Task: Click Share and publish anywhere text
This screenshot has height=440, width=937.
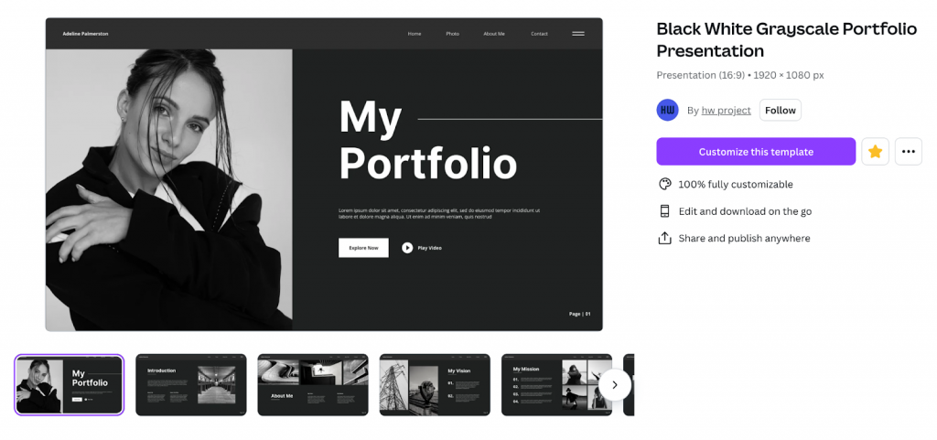Action: [745, 238]
